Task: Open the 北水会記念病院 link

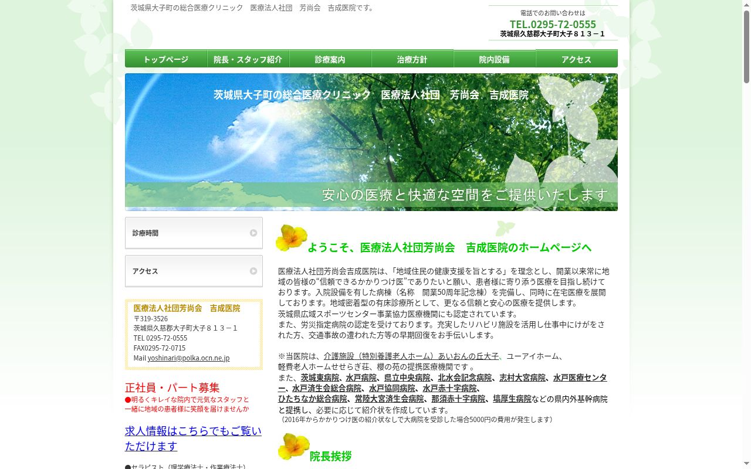Action: pos(465,378)
